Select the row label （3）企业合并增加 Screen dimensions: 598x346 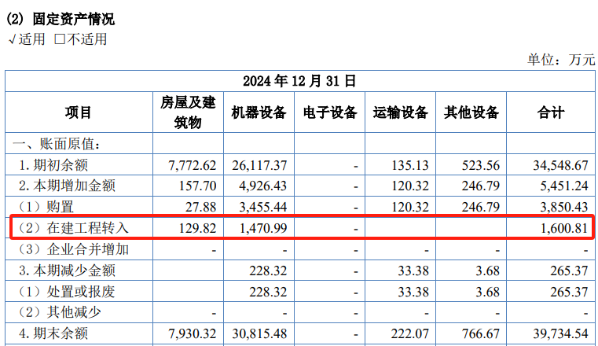[72, 249]
